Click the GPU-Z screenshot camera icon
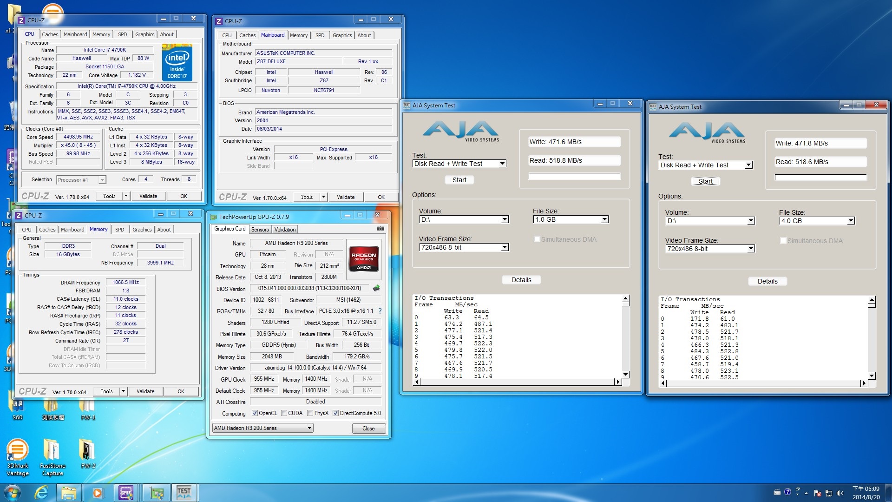The width and height of the screenshot is (892, 502). [x=380, y=229]
